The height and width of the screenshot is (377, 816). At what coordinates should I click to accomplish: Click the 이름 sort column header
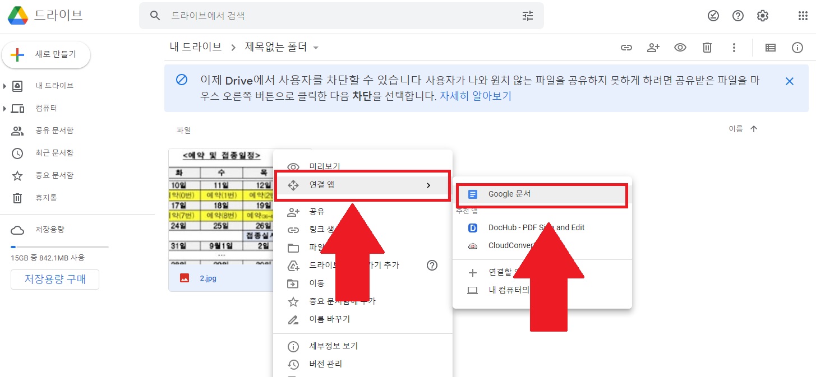coord(736,129)
